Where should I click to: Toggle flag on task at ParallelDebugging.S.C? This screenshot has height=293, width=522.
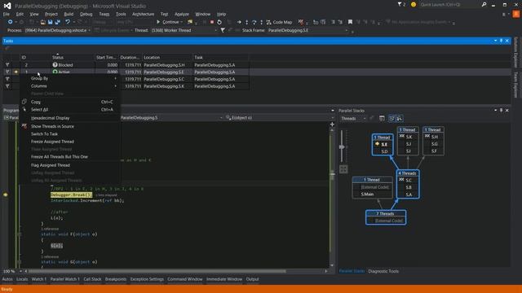[7, 79]
